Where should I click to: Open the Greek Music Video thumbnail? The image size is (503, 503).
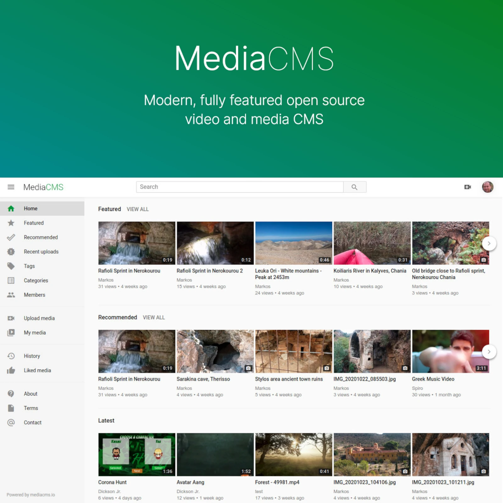(x=450, y=351)
